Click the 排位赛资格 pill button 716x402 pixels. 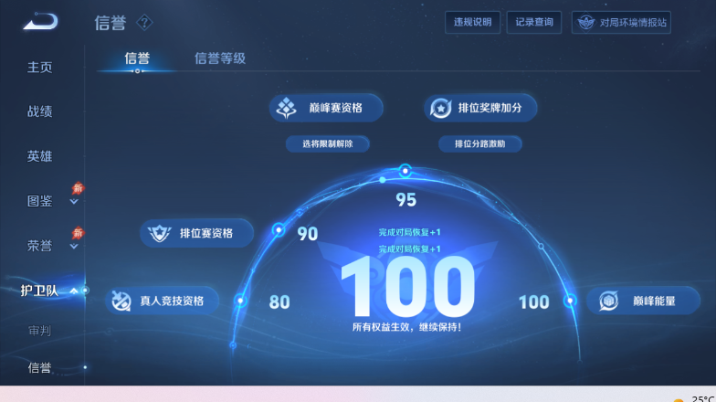coord(197,233)
